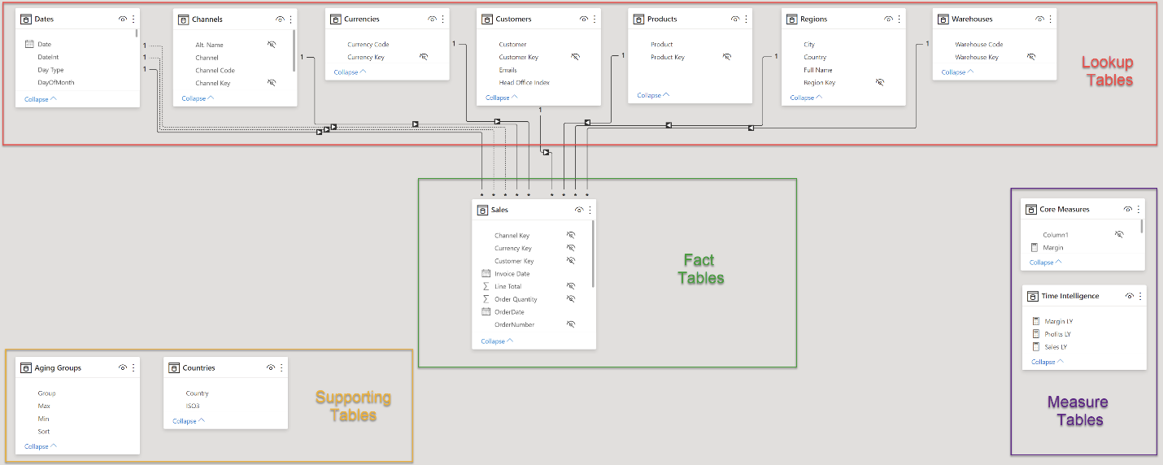Collapse the Aging Groups table card
The width and height of the screenshot is (1163, 465).
[41, 446]
